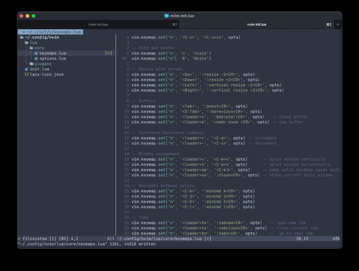359x271 pixels.
Task: Click keymaps.lua path in status line
Action: tap(159, 239)
